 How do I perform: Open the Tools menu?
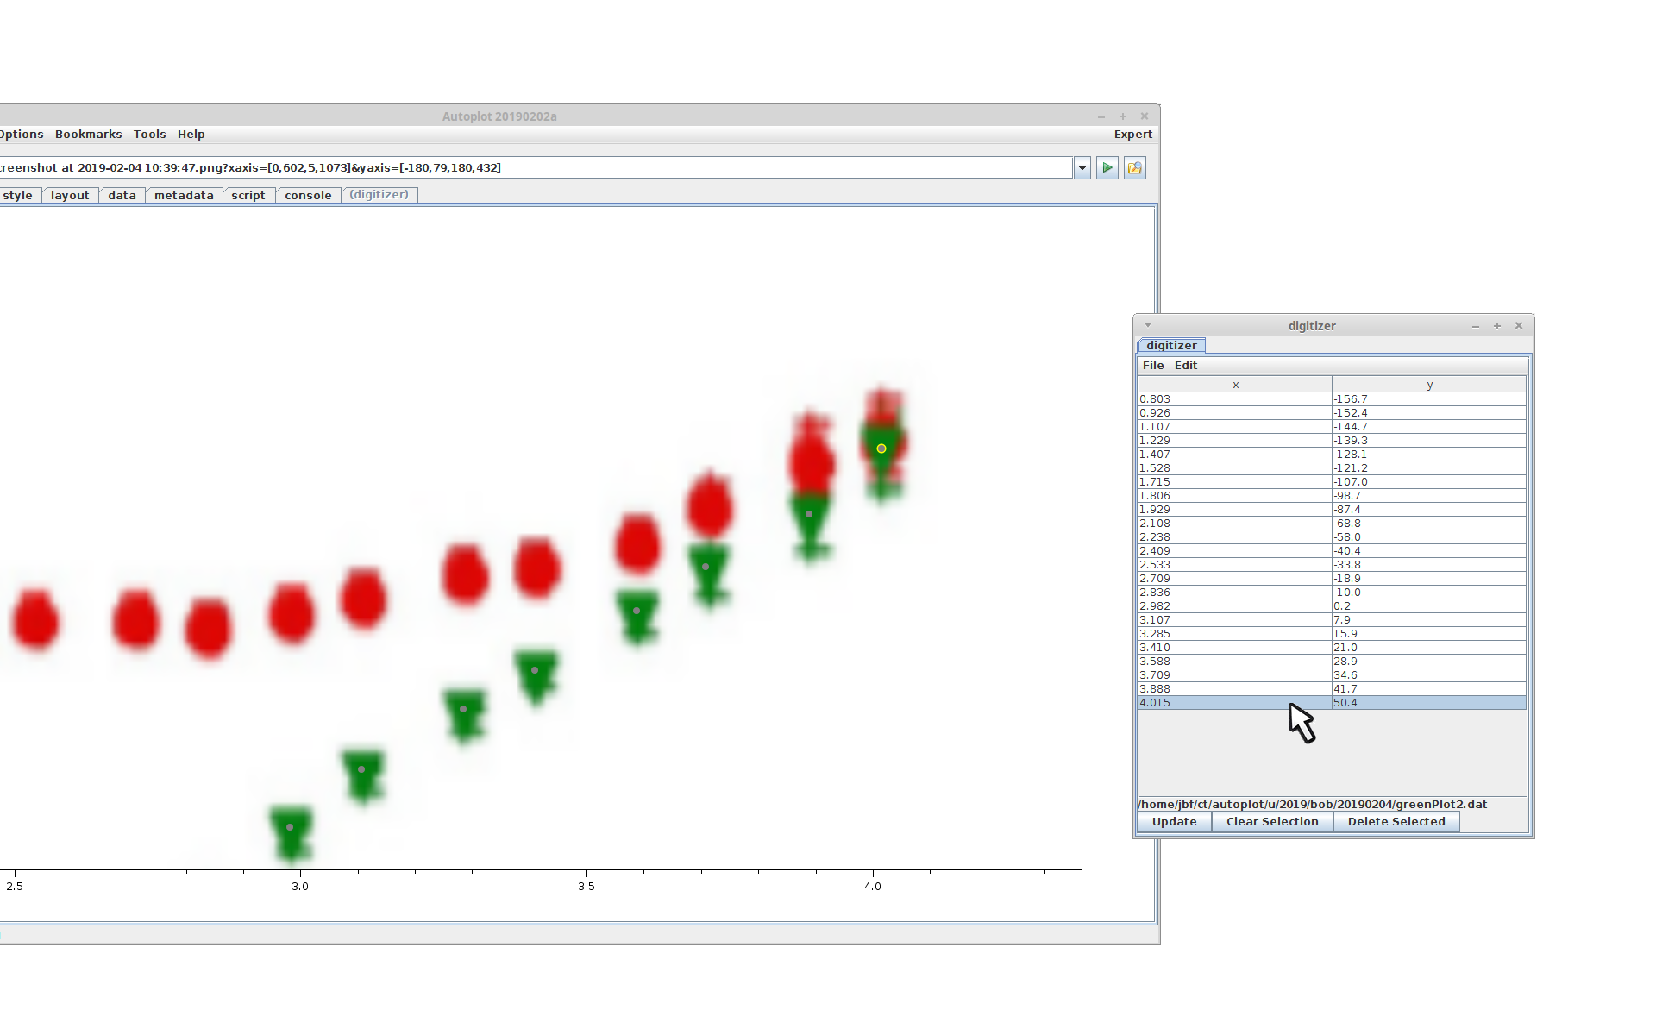(x=149, y=134)
